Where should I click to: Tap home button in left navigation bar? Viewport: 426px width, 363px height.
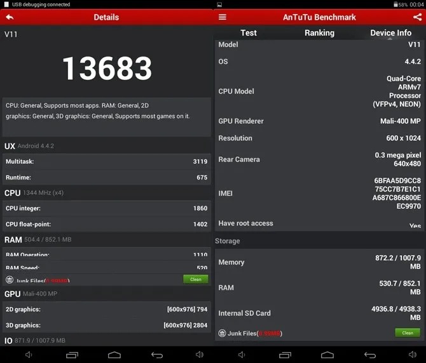tap(114, 355)
